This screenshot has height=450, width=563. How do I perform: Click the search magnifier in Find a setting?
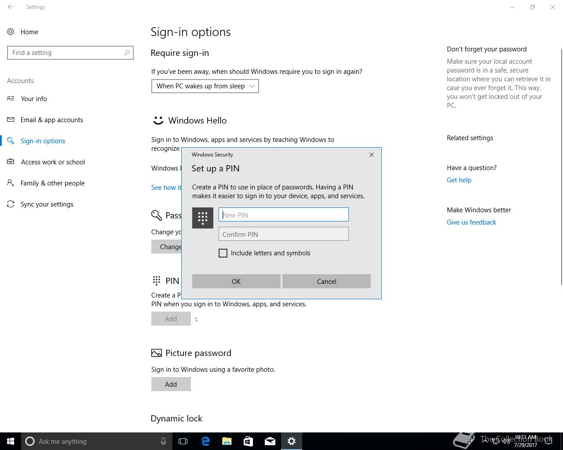127,53
